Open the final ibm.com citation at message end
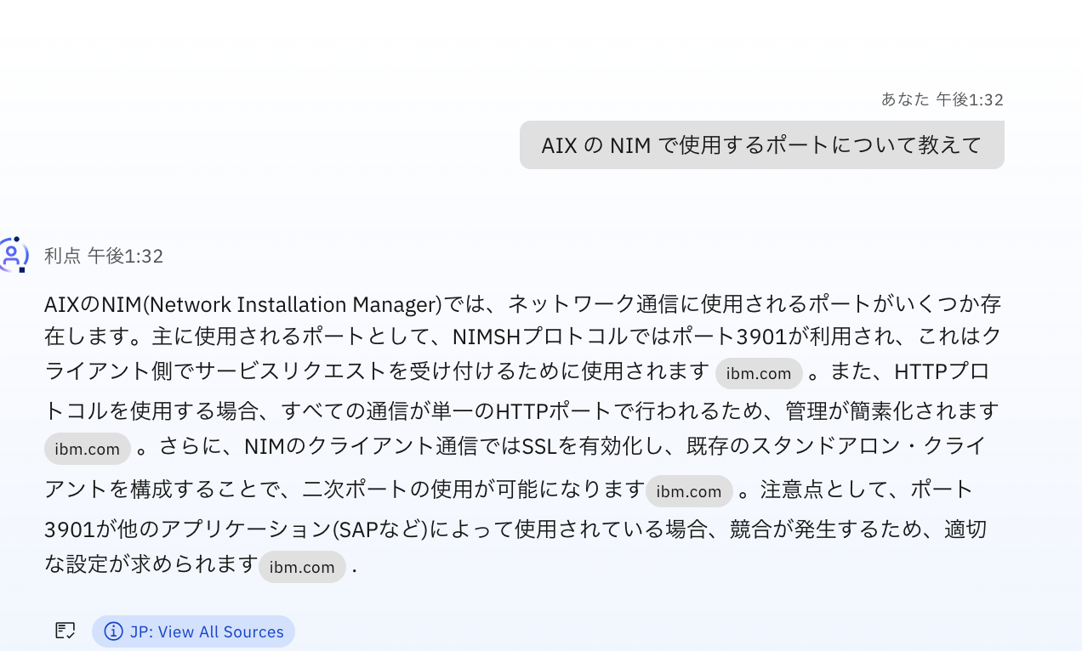Image resolution: width=1082 pixels, height=651 pixels. coord(302,567)
